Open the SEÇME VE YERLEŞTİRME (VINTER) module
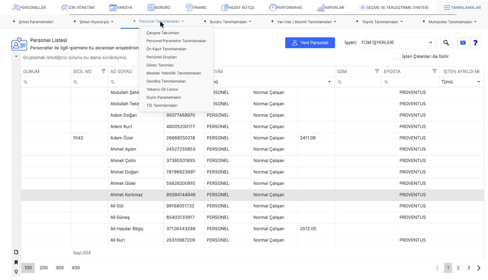 tap(394, 7)
